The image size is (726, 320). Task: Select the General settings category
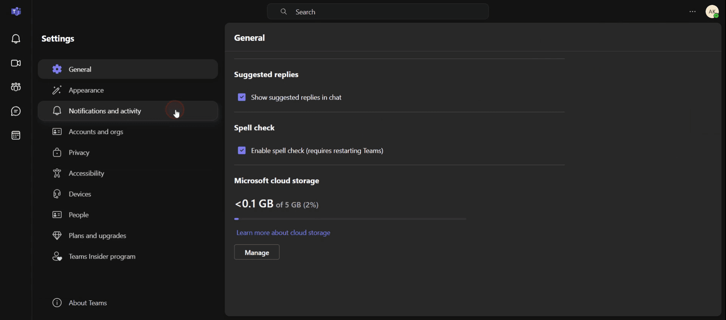[x=128, y=69]
